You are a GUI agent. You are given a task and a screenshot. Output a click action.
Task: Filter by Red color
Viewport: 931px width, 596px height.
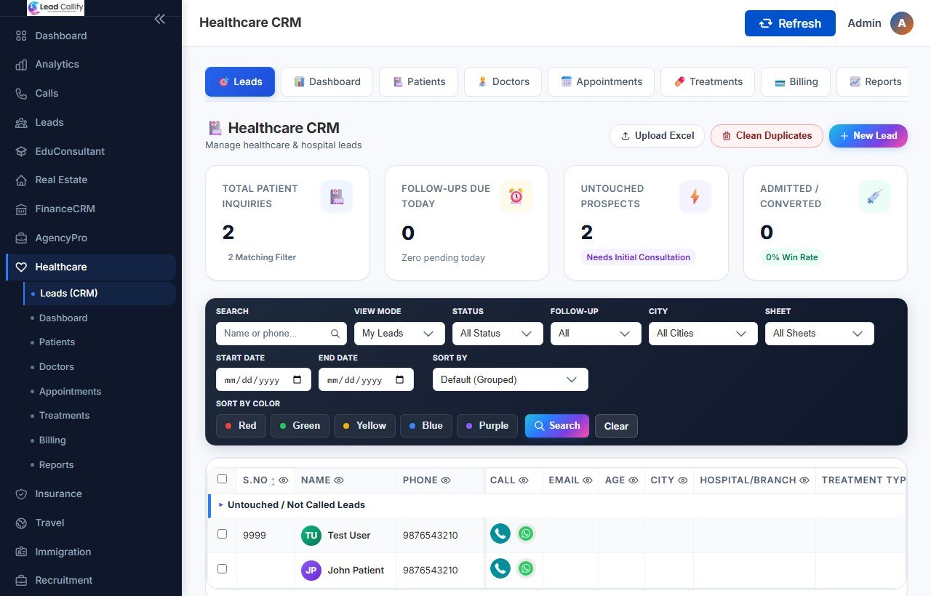[x=241, y=426]
